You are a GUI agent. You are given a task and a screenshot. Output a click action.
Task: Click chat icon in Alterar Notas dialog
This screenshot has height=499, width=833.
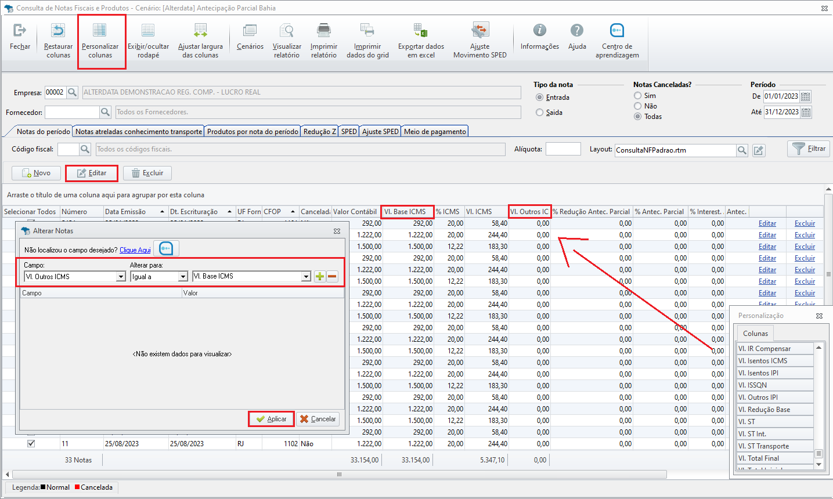(x=166, y=249)
